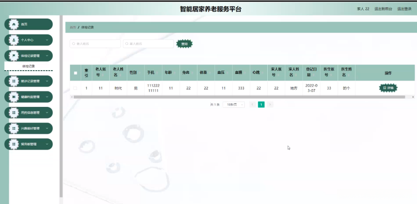Click the 地方 family name cell
Image resolution: width=417 pixels, height=204 pixels.
tap(293, 88)
